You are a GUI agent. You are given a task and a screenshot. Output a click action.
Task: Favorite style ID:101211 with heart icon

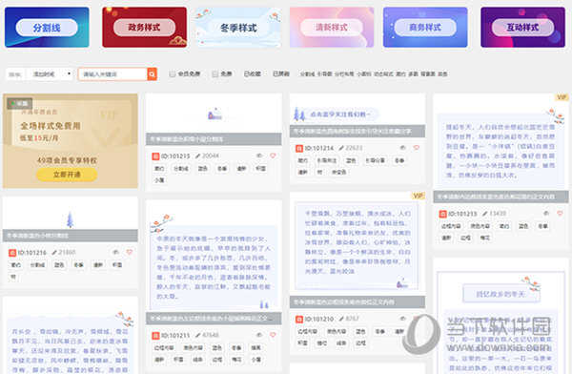pyautogui.click(x=273, y=335)
